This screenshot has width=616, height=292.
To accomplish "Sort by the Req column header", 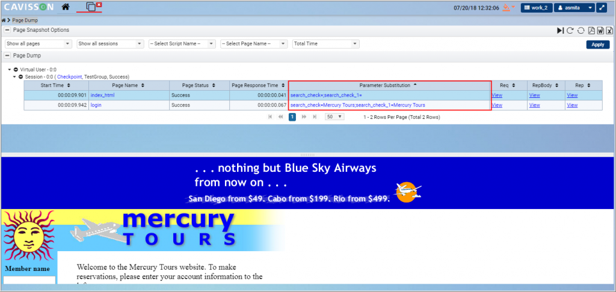I will click(x=508, y=85).
